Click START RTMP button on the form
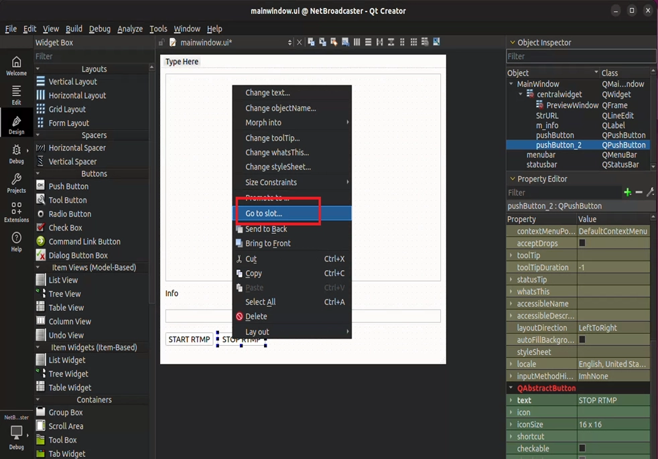 pos(189,340)
